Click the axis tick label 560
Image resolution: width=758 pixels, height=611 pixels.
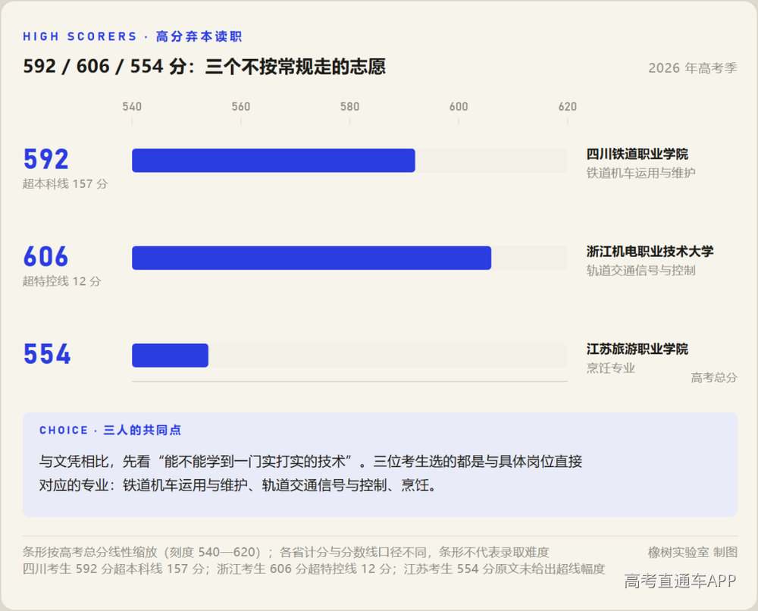[x=241, y=107]
